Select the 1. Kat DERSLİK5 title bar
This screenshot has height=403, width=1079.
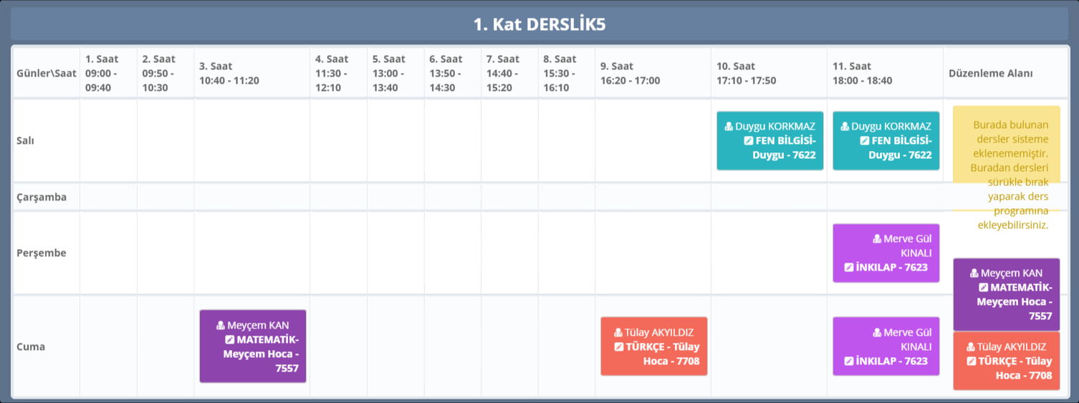click(539, 24)
